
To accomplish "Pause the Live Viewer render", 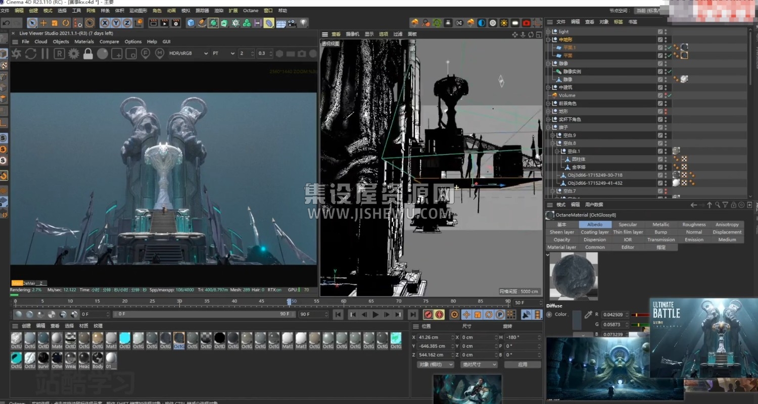I will click(x=45, y=53).
